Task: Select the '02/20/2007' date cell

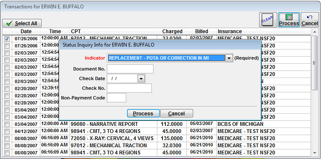Action: click(x=26, y=89)
